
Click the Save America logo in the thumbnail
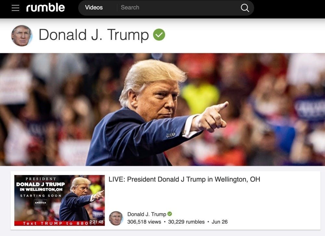(40, 202)
